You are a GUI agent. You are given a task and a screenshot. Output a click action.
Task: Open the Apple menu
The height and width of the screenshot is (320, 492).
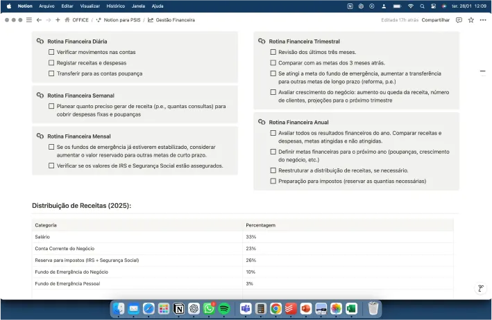pyautogui.click(x=9, y=6)
